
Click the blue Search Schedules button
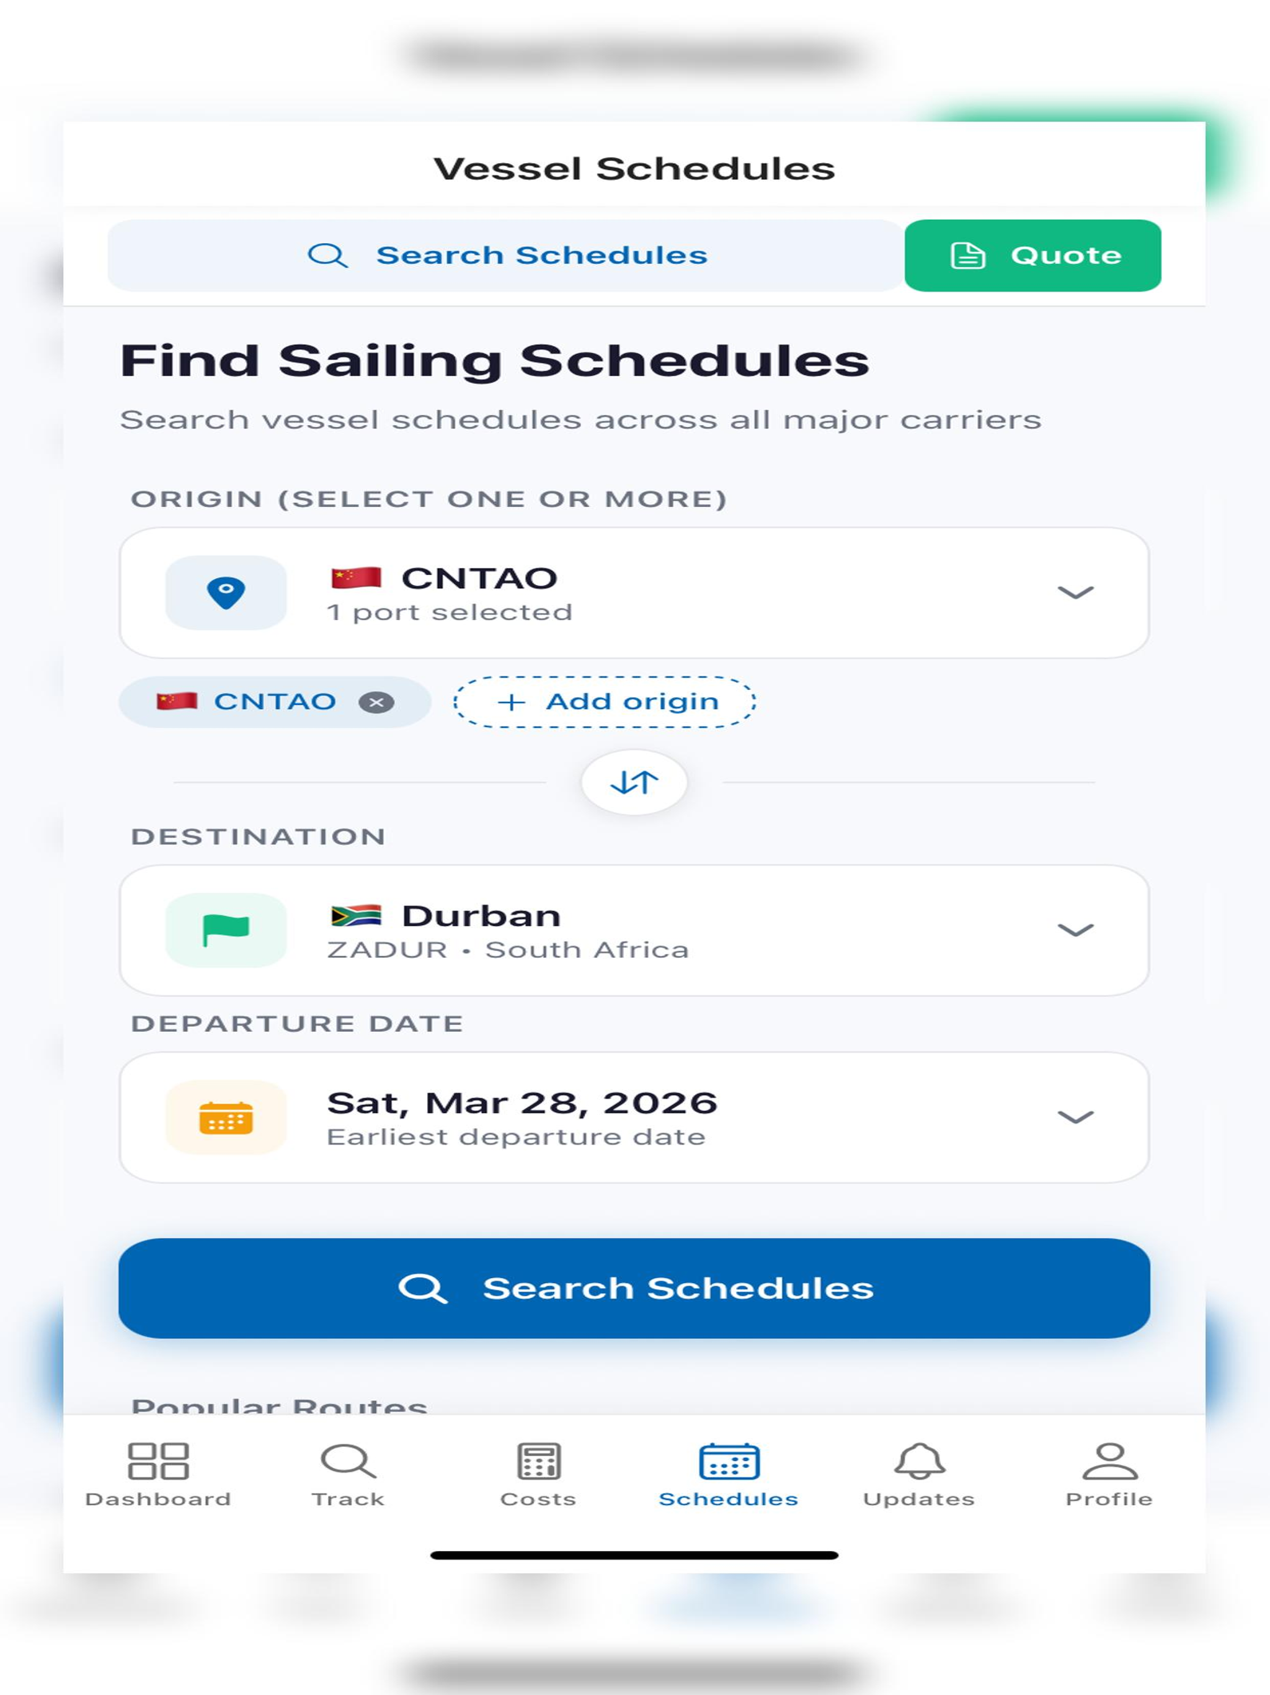click(634, 1288)
